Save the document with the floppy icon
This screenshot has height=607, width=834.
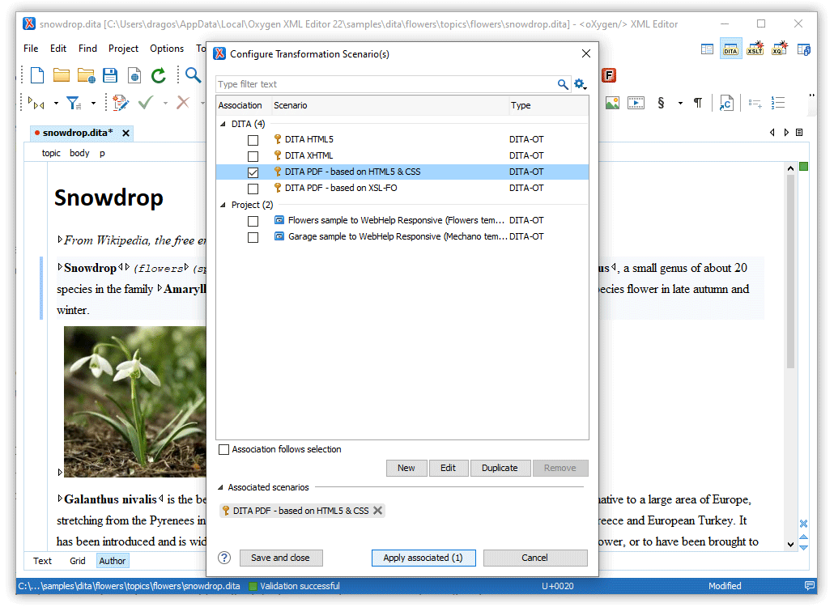pos(110,75)
